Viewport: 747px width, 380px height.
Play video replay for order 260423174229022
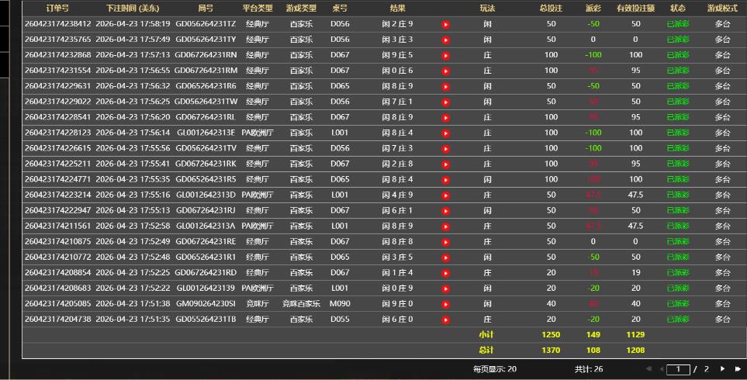(x=445, y=102)
